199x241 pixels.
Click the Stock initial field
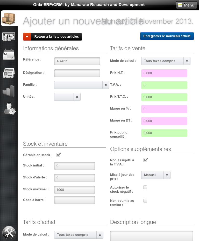(x=75, y=166)
